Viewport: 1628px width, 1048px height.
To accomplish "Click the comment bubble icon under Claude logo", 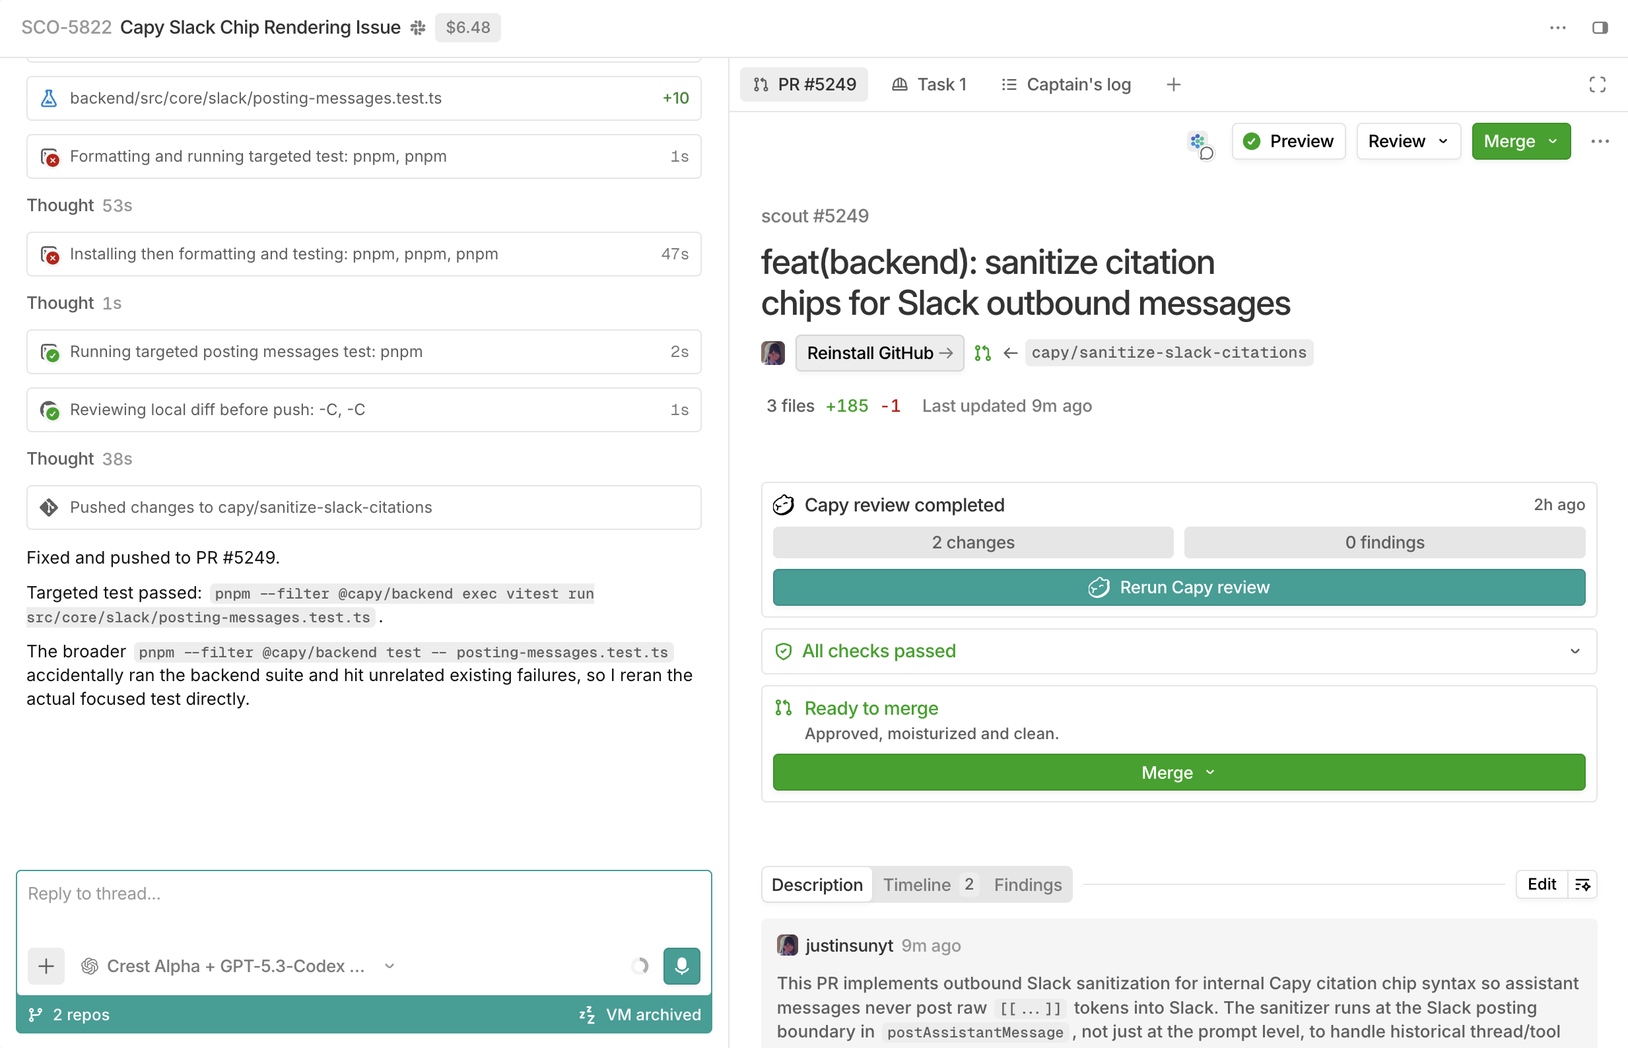I will (1206, 154).
